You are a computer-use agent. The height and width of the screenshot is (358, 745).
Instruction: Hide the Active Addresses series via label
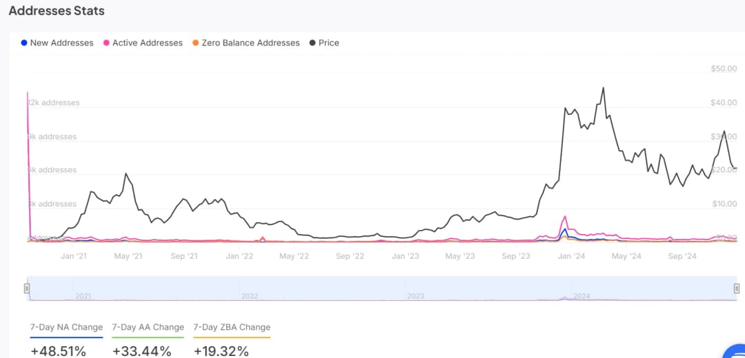(x=147, y=43)
